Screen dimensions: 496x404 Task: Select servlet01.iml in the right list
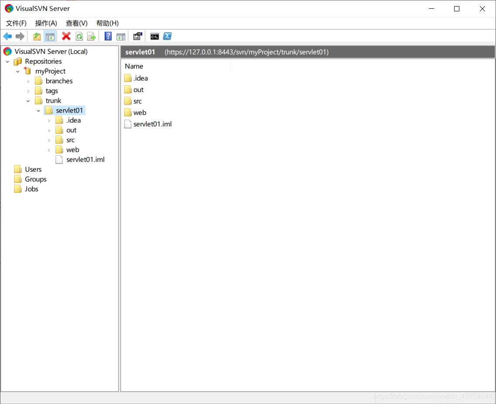[x=153, y=124]
